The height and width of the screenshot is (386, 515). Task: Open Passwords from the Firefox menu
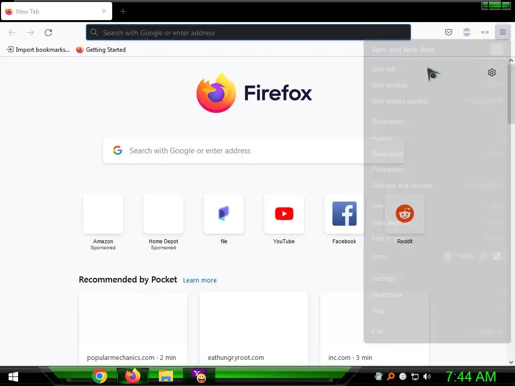[437, 170]
